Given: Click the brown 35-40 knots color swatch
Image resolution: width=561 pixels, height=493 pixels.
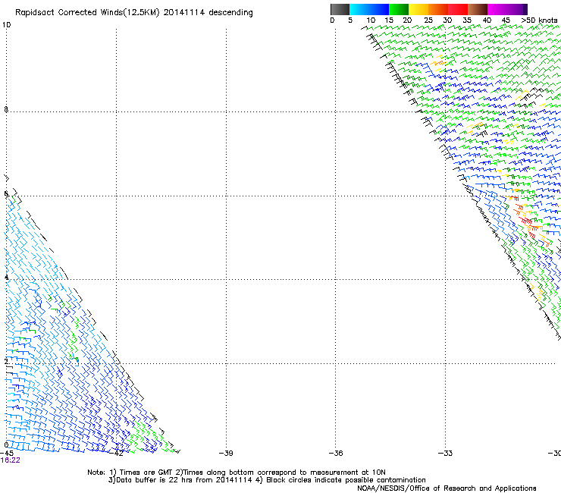Looking at the screenshot, I should click(x=478, y=9).
